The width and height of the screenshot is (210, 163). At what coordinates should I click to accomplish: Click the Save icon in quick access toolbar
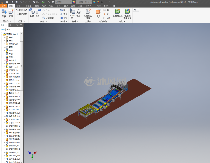[17, 2]
